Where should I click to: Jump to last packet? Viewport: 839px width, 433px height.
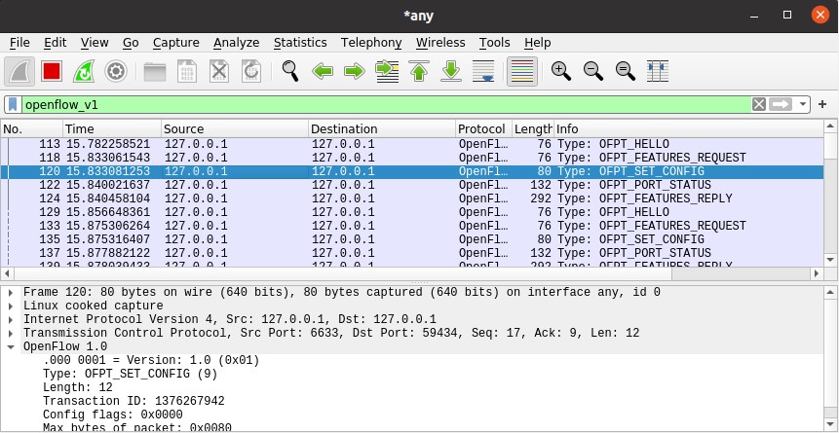coord(451,71)
